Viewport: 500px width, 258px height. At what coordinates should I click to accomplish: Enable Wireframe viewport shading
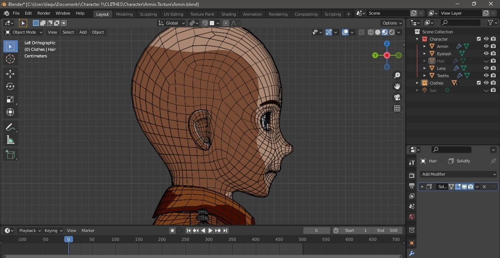click(x=370, y=32)
